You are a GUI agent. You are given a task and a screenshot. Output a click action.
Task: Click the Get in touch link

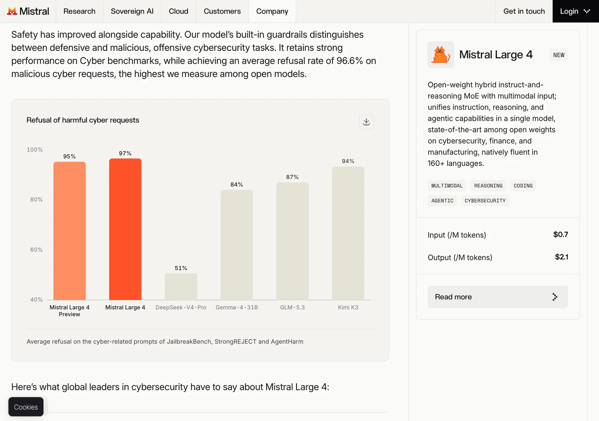pyautogui.click(x=524, y=11)
